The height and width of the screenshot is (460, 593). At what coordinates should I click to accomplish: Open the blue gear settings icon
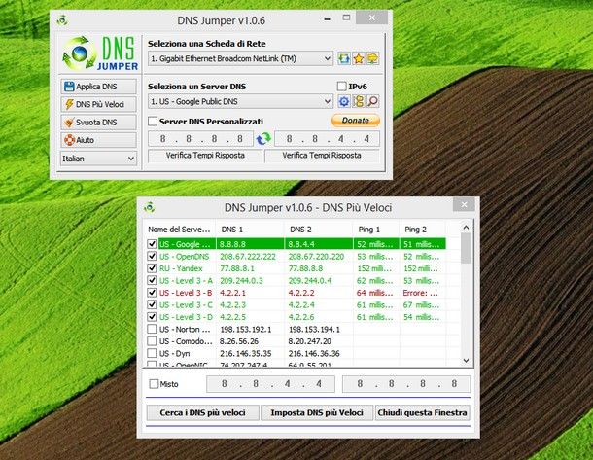point(344,101)
